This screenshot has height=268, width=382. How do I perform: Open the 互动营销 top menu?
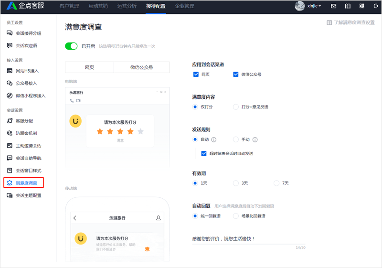[x=98, y=6]
